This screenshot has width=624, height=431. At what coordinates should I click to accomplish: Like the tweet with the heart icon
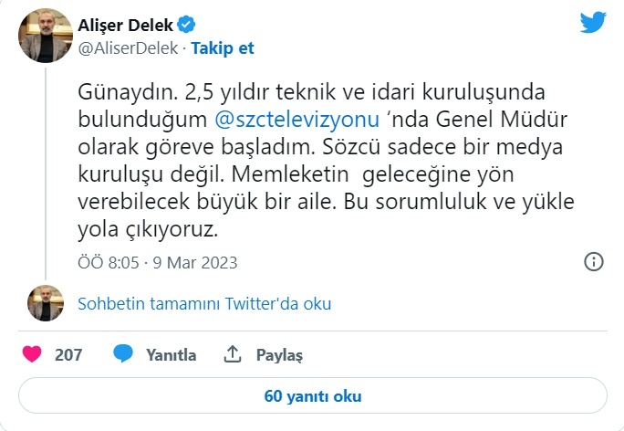[31, 354]
